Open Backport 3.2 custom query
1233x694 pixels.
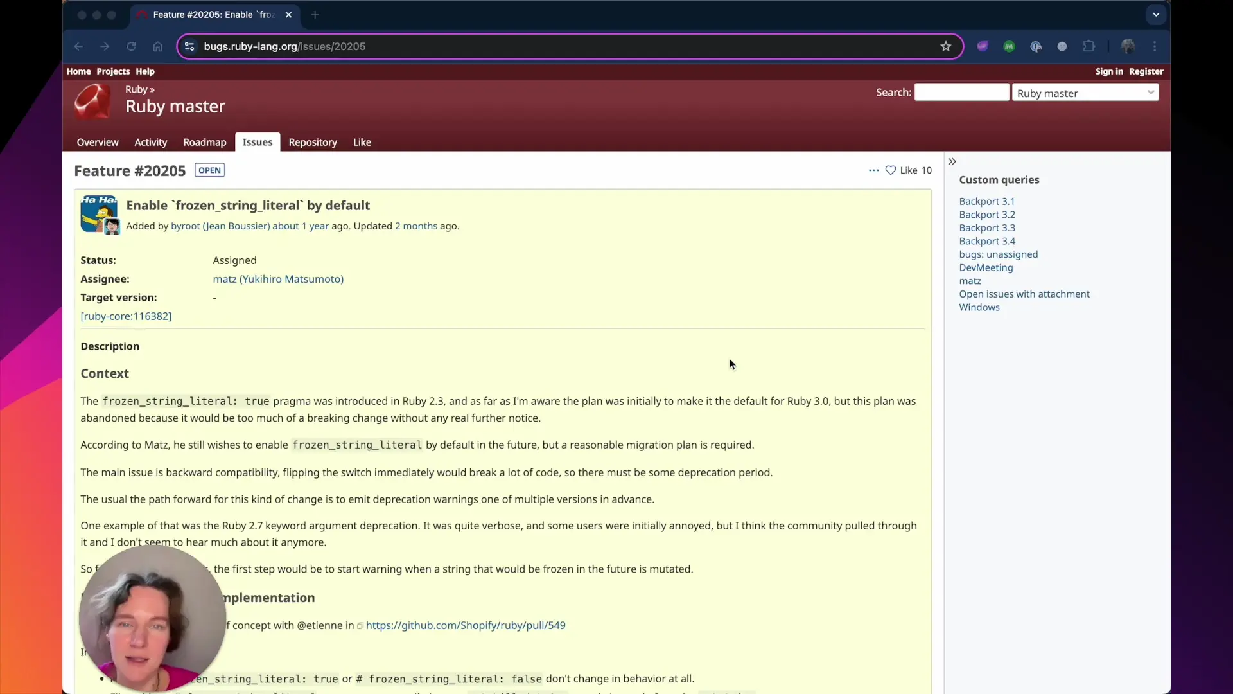click(x=987, y=215)
